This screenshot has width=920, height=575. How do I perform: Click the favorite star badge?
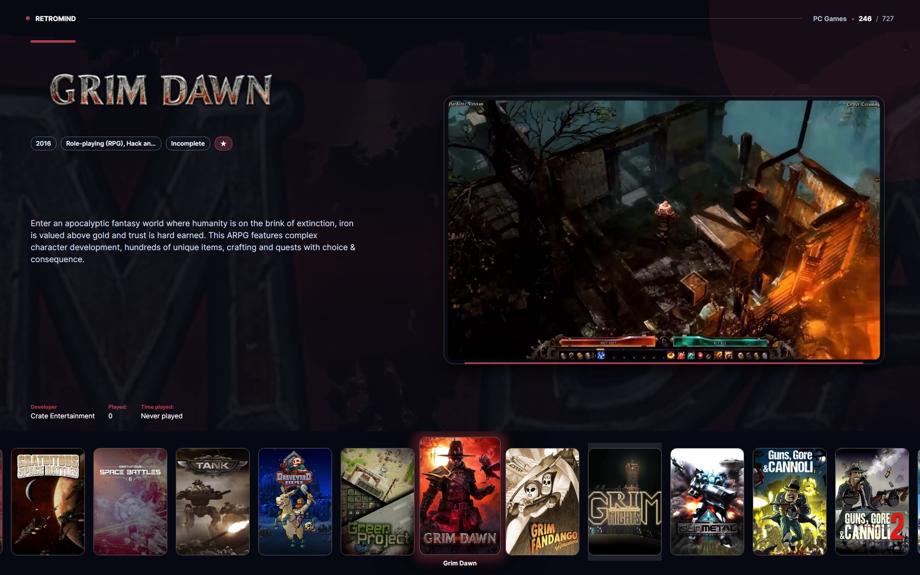tap(223, 143)
